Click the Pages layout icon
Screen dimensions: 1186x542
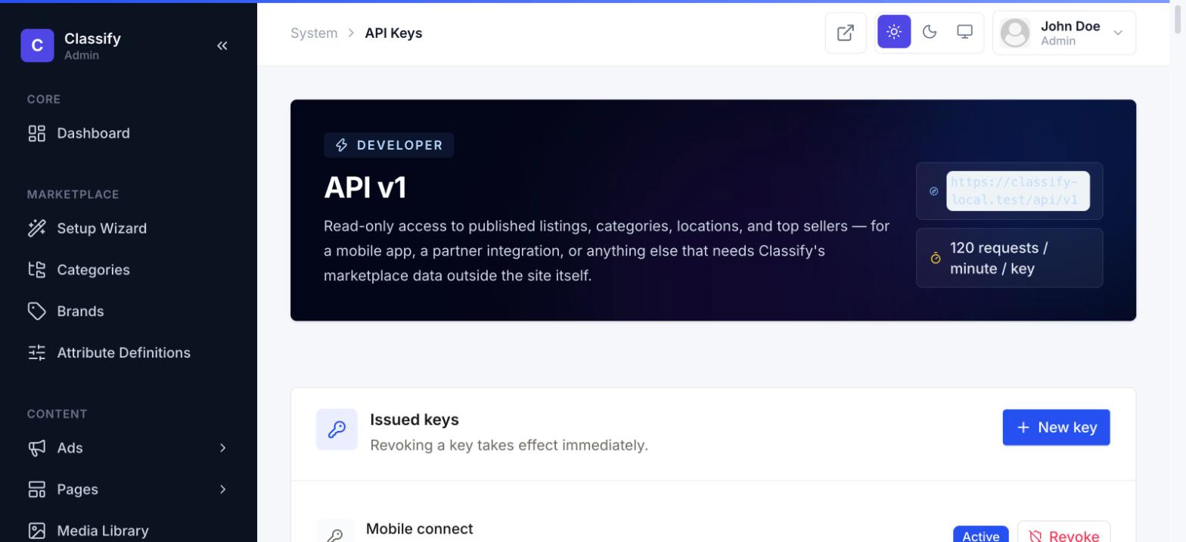click(x=36, y=490)
